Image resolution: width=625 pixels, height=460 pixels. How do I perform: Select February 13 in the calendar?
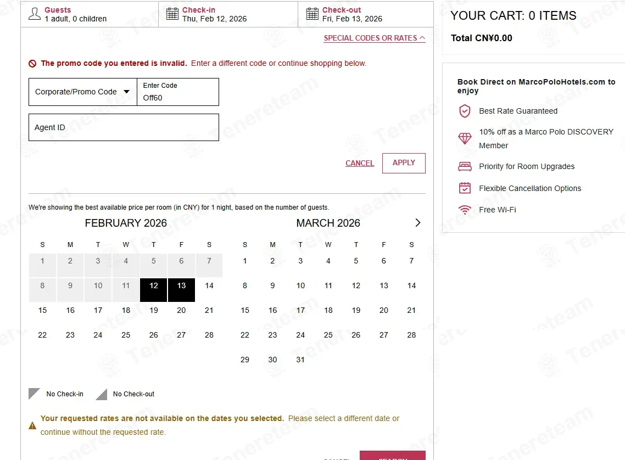(181, 290)
